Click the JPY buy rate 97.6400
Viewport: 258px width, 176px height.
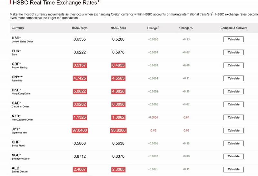pyautogui.click(x=80, y=130)
